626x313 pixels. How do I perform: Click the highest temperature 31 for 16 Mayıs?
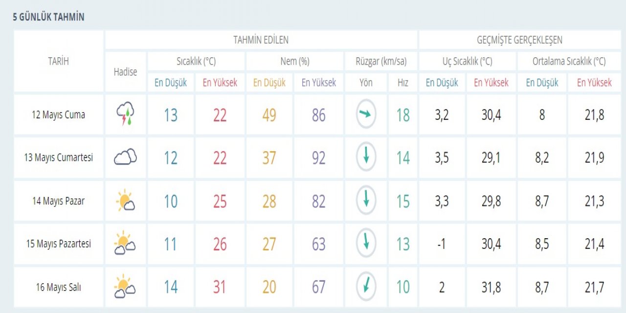[x=220, y=287]
